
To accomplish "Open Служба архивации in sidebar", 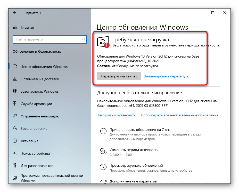I will (x=36, y=104).
